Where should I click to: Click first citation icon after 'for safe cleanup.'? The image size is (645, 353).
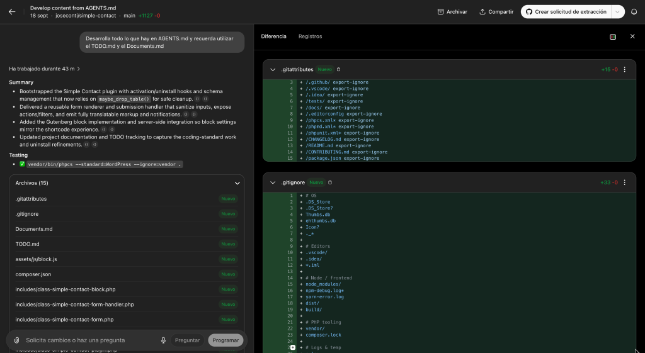(x=197, y=99)
